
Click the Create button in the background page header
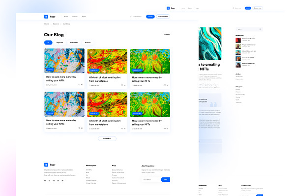248,8
